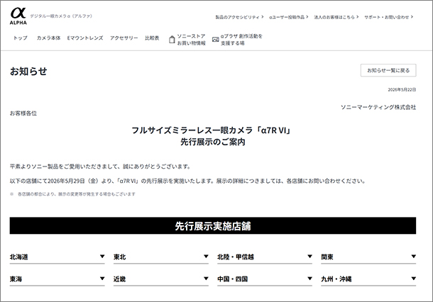
Task: Expand the 東北 store list
Action: (x=161, y=257)
